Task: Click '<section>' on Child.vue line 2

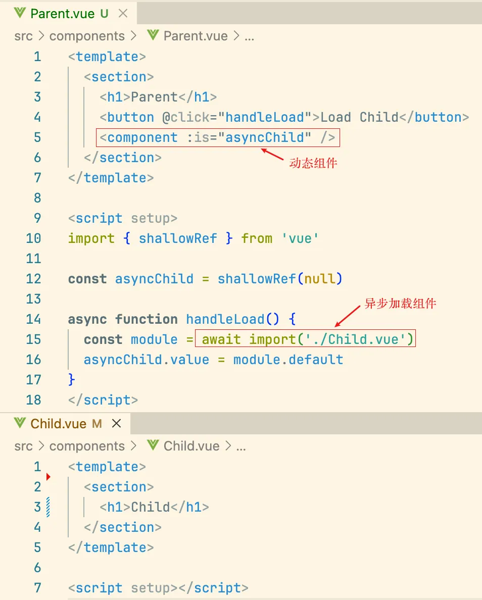Action: pyautogui.click(x=119, y=487)
